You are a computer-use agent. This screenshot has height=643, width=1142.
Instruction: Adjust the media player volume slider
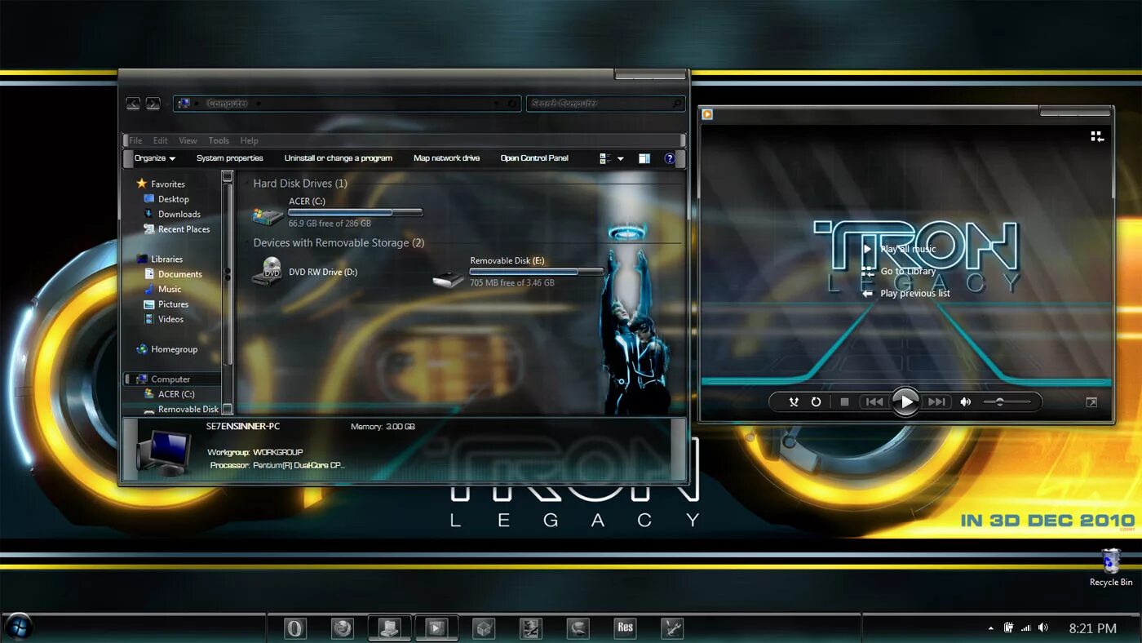pos(1007,401)
